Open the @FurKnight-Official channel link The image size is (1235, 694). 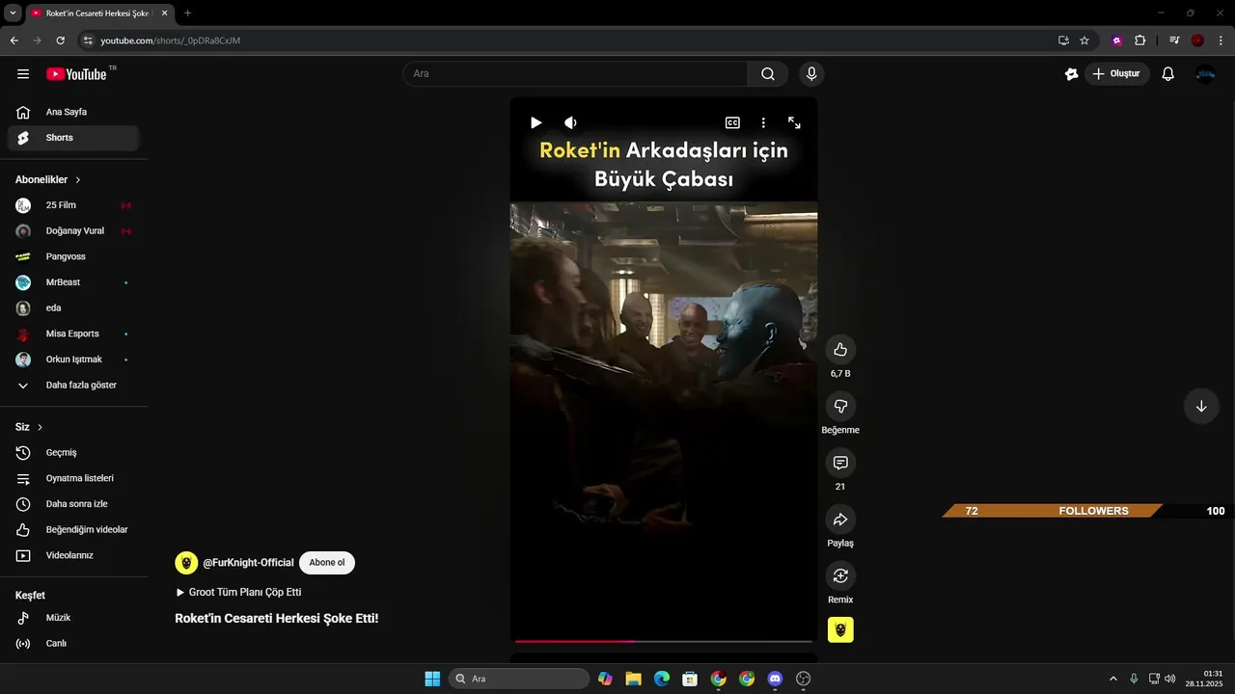248,563
